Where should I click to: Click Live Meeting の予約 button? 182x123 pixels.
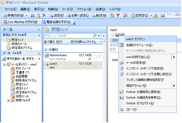(x=21, y=22)
